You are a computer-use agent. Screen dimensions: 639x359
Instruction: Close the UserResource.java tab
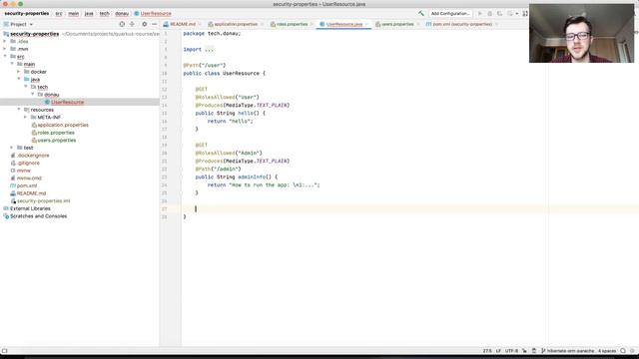[x=366, y=24]
